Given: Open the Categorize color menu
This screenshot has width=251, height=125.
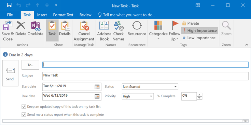Looking at the screenshot, I should click(158, 31).
